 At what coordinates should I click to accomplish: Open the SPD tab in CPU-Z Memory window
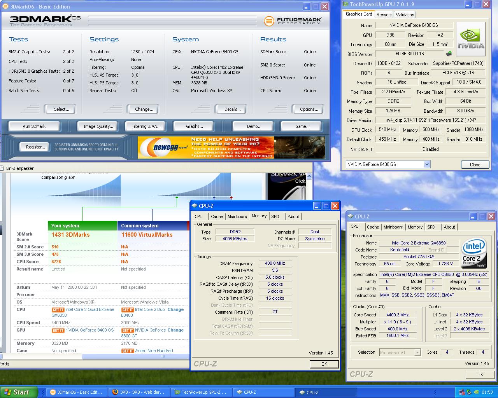coord(275,216)
